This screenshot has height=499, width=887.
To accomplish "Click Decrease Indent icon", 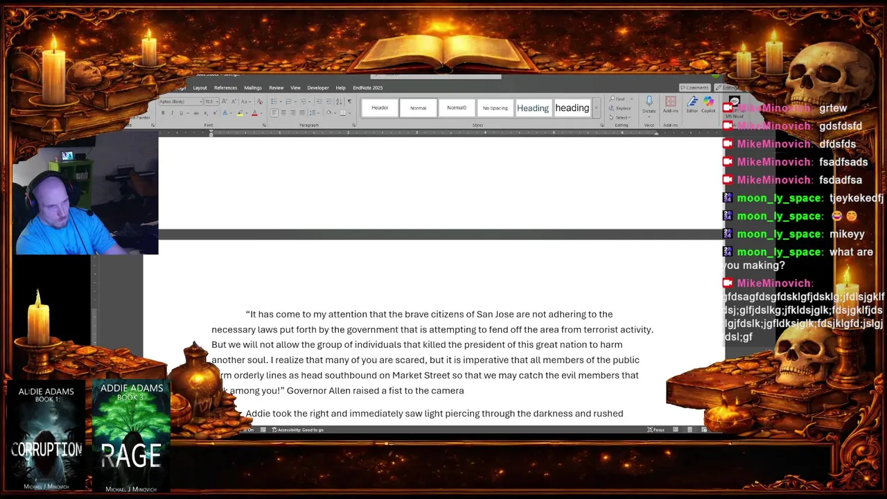I will click(x=319, y=101).
